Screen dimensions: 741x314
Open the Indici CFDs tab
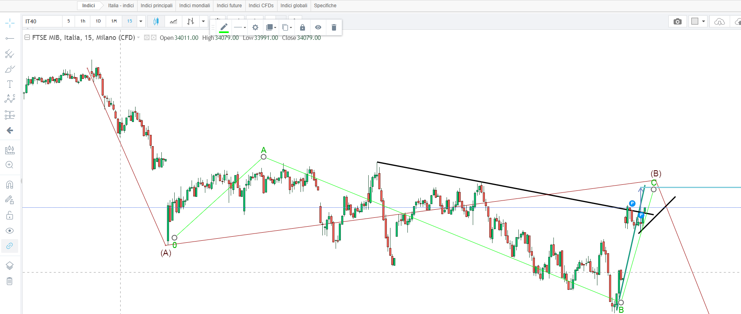(261, 6)
